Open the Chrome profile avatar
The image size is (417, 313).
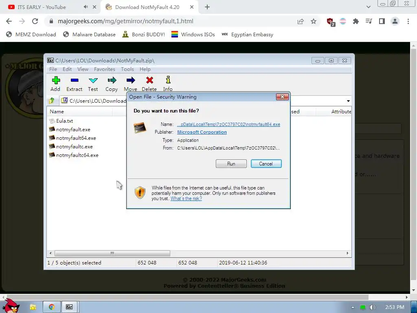point(395,21)
